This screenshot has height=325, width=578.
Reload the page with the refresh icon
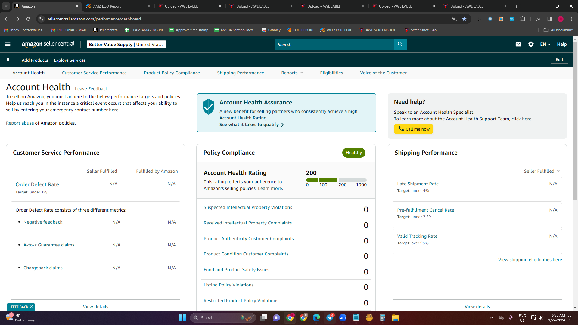pyautogui.click(x=28, y=19)
